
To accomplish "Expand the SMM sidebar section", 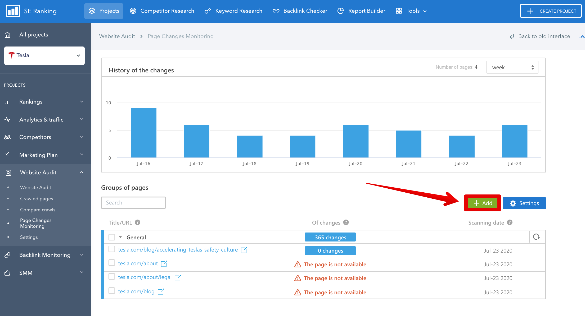I will pyautogui.click(x=82, y=272).
